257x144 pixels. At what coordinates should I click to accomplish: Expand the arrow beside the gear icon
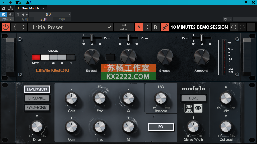(x=230, y=19)
